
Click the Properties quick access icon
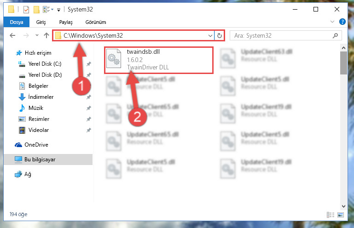[x=26, y=10]
